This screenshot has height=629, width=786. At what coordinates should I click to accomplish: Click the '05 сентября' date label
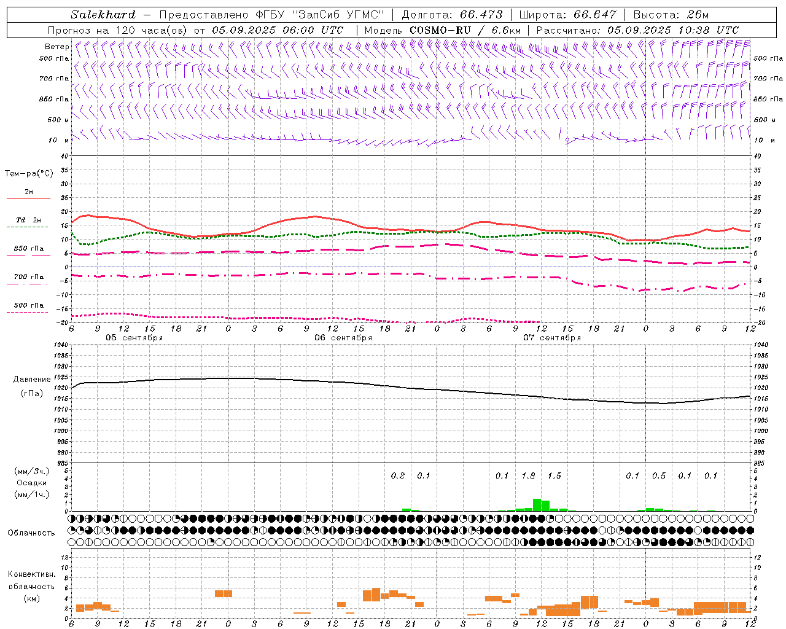[134, 338]
